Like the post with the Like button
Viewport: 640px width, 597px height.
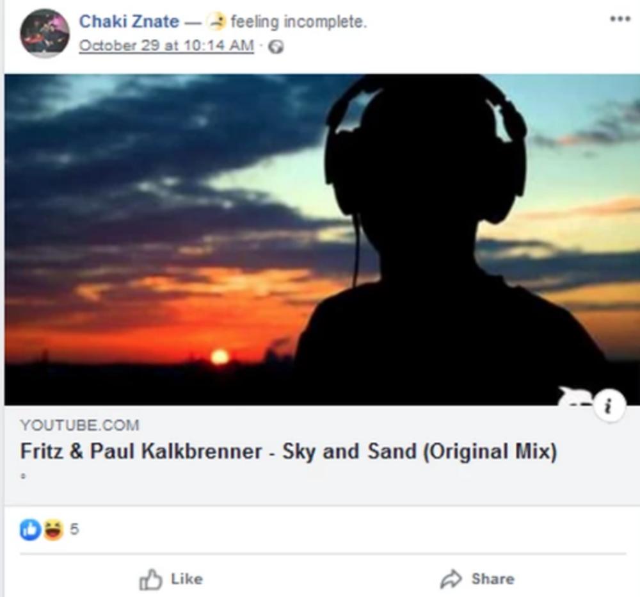tap(171, 580)
